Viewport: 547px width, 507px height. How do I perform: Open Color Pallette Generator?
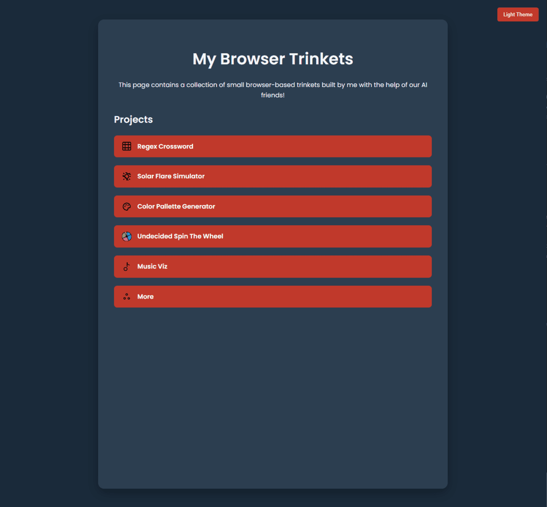176,207
